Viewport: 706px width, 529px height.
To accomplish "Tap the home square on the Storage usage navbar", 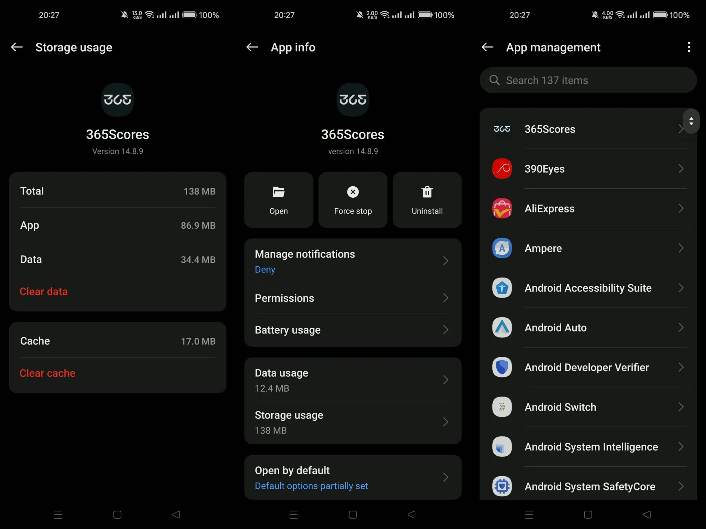I will coord(118,515).
